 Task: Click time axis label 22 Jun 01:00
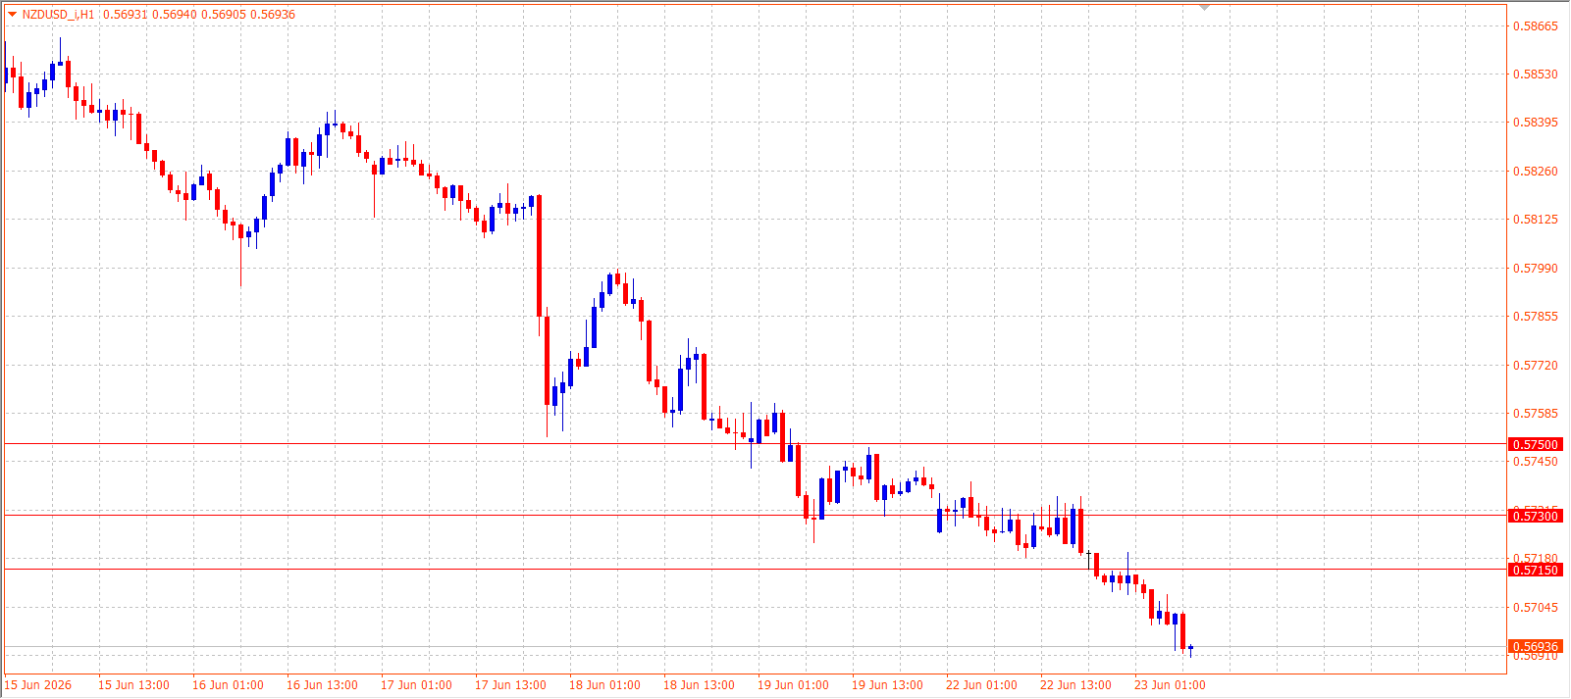(x=981, y=685)
